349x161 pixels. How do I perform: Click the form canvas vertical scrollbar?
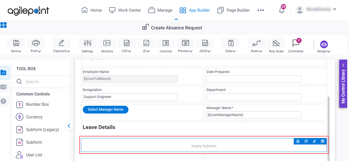tap(329, 128)
